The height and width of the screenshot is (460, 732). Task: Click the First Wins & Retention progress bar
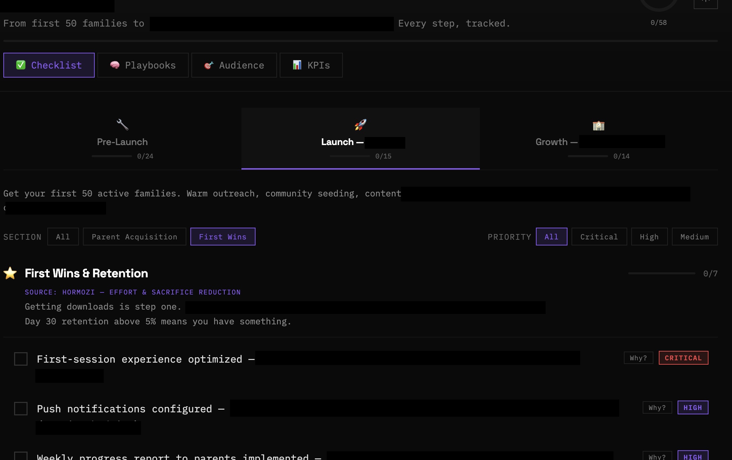(661, 273)
